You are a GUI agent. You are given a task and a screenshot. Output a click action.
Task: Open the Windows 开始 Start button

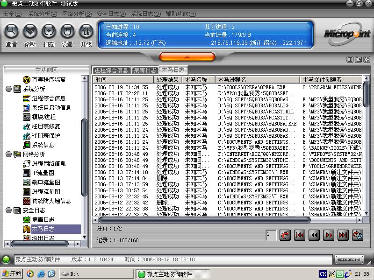tap(12, 273)
